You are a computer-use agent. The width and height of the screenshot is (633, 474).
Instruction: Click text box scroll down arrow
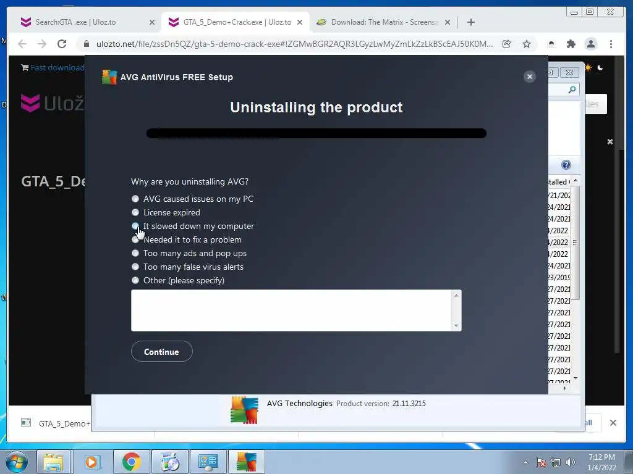[456, 325]
